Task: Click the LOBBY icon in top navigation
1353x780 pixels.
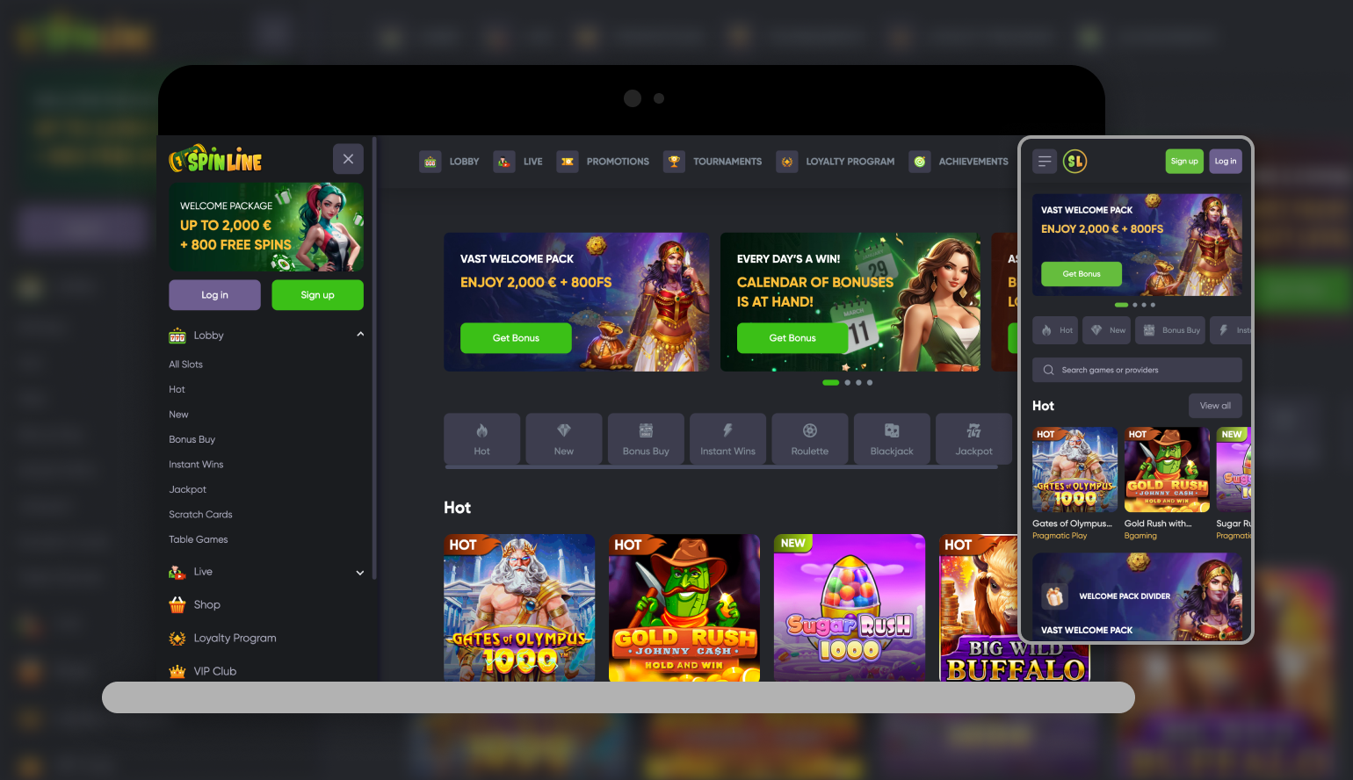Action: pos(430,162)
